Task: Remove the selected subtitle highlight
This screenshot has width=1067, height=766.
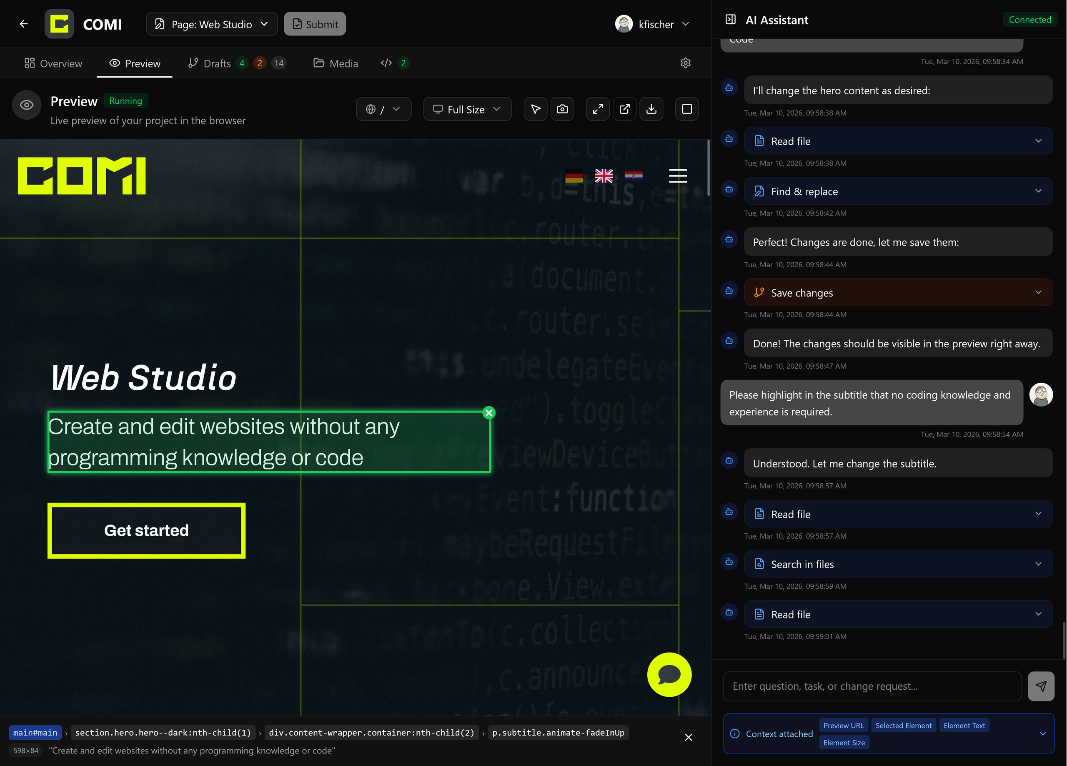Action: click(489, 413)
